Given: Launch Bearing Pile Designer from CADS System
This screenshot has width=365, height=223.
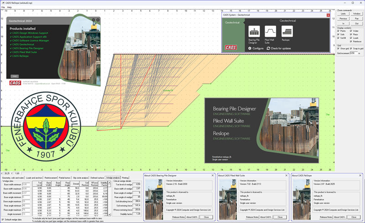Looking at the screenshot, I should [254, 31].
